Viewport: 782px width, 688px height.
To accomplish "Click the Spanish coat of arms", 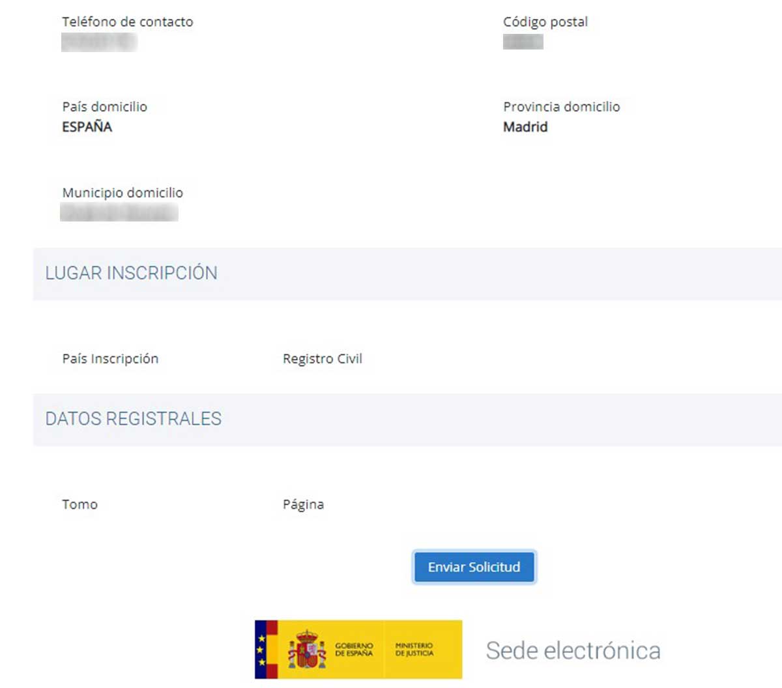I will (x=307, y=650).
